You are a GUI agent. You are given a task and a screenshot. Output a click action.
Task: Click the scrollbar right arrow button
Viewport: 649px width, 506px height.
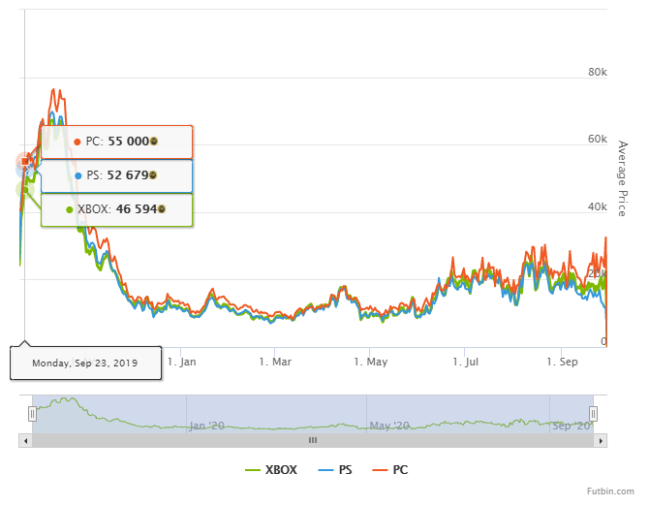(601, 441)
